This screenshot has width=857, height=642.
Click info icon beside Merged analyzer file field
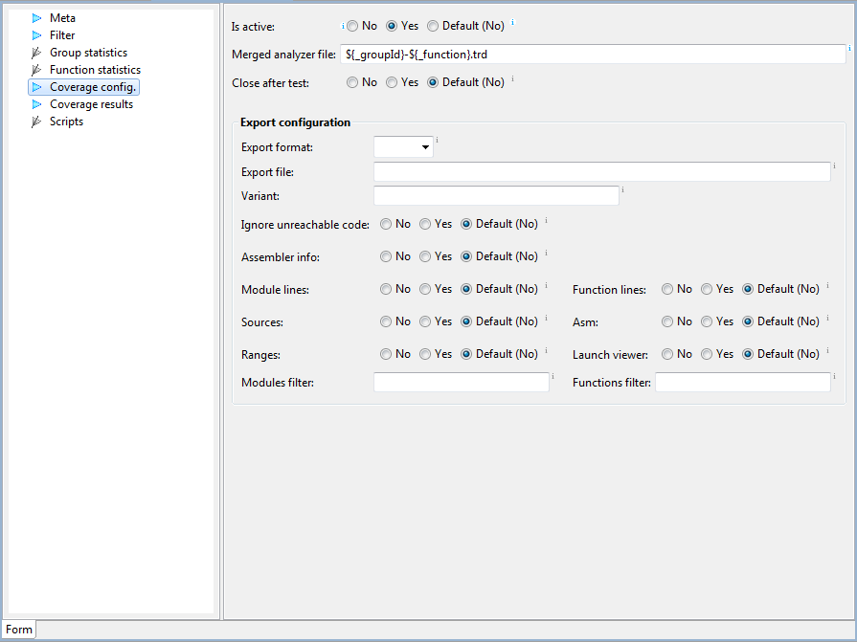click(849, 48)
